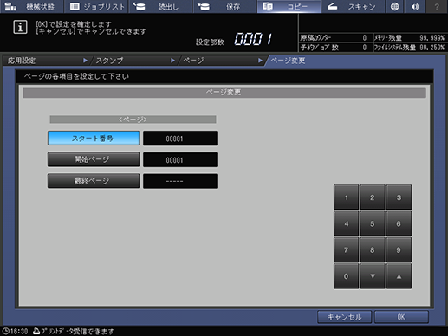Click the 最終ページ value field with dashes
This screenshot has width=448, height=336.
[180, 181]
